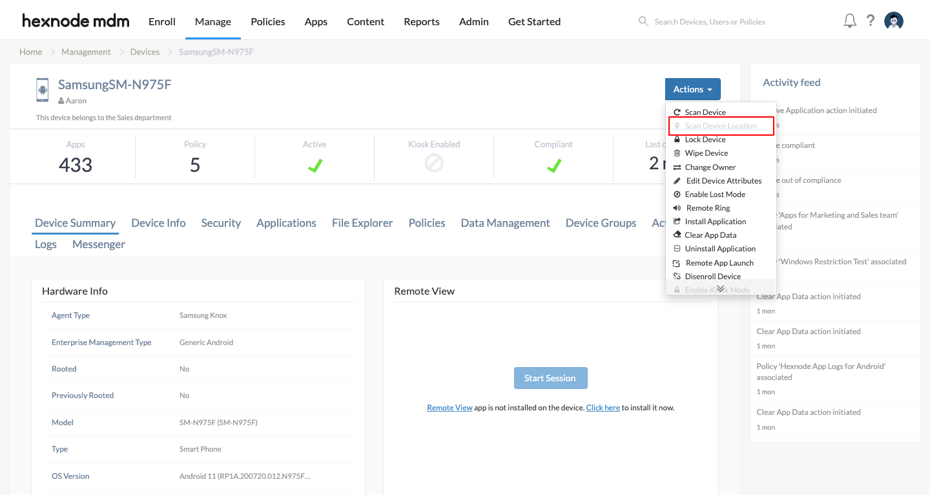Click the 'Click here' install link

603,408
